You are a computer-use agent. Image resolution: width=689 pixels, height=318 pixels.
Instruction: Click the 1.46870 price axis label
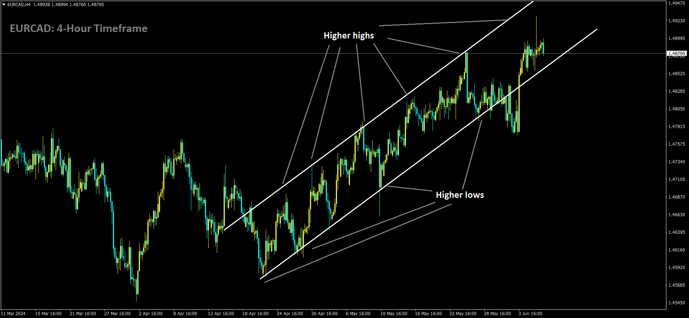[x=676, y=197]
